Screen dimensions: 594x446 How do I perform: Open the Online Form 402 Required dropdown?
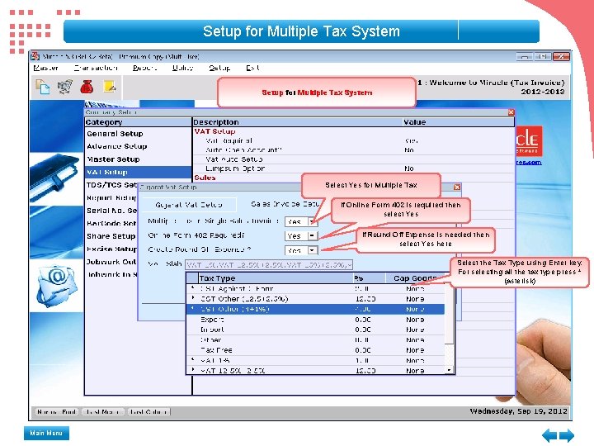pyautogui.click(x=312, y=236)
